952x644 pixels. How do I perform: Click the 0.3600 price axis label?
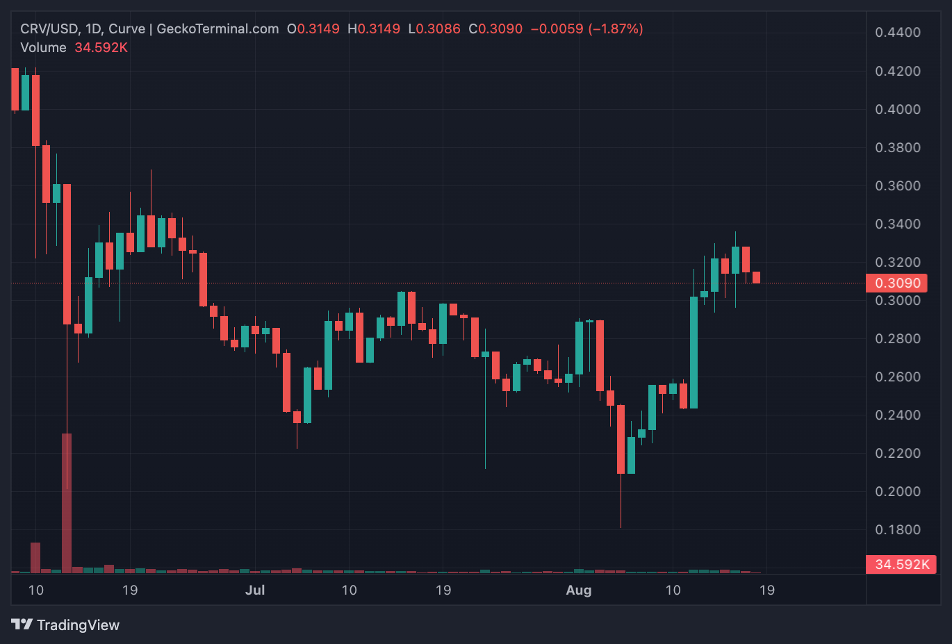point(898,185)
